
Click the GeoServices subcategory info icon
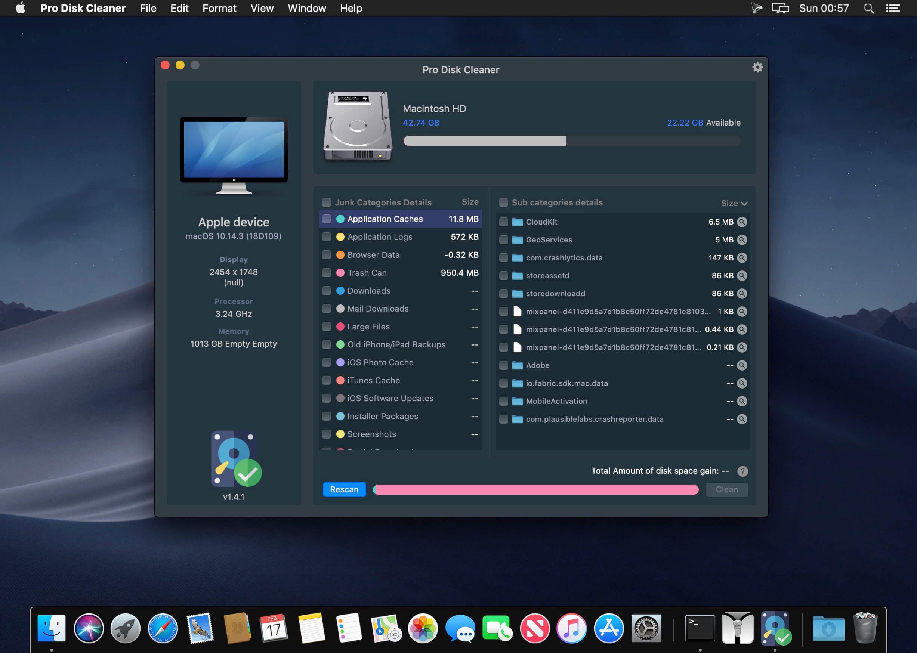point(742,239)
